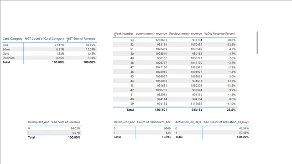This screenshot has height=164, width=292.
Task: Select week 49 row number
Action: tap(132, 58)
